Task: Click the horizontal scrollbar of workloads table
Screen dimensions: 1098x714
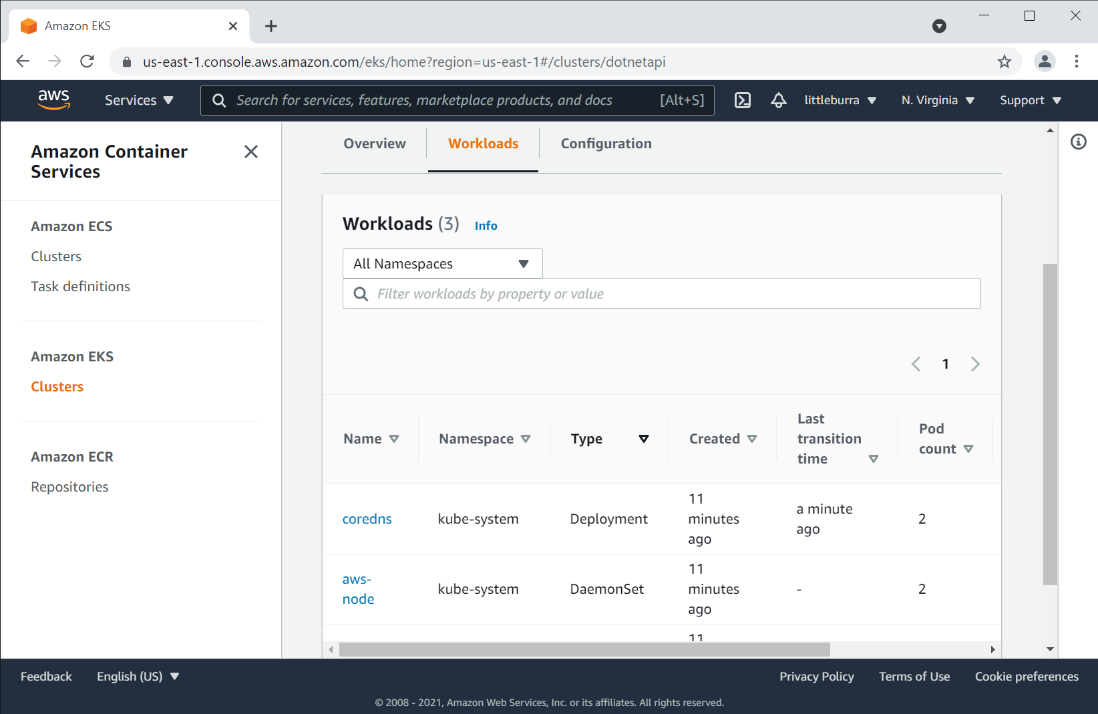Action: [x=584, y=650]
